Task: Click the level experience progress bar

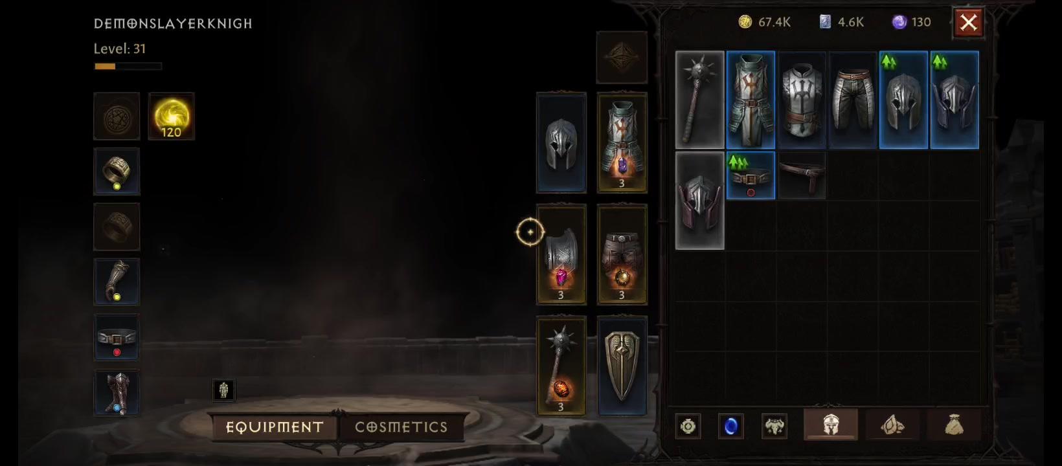Action: [128, 66]
